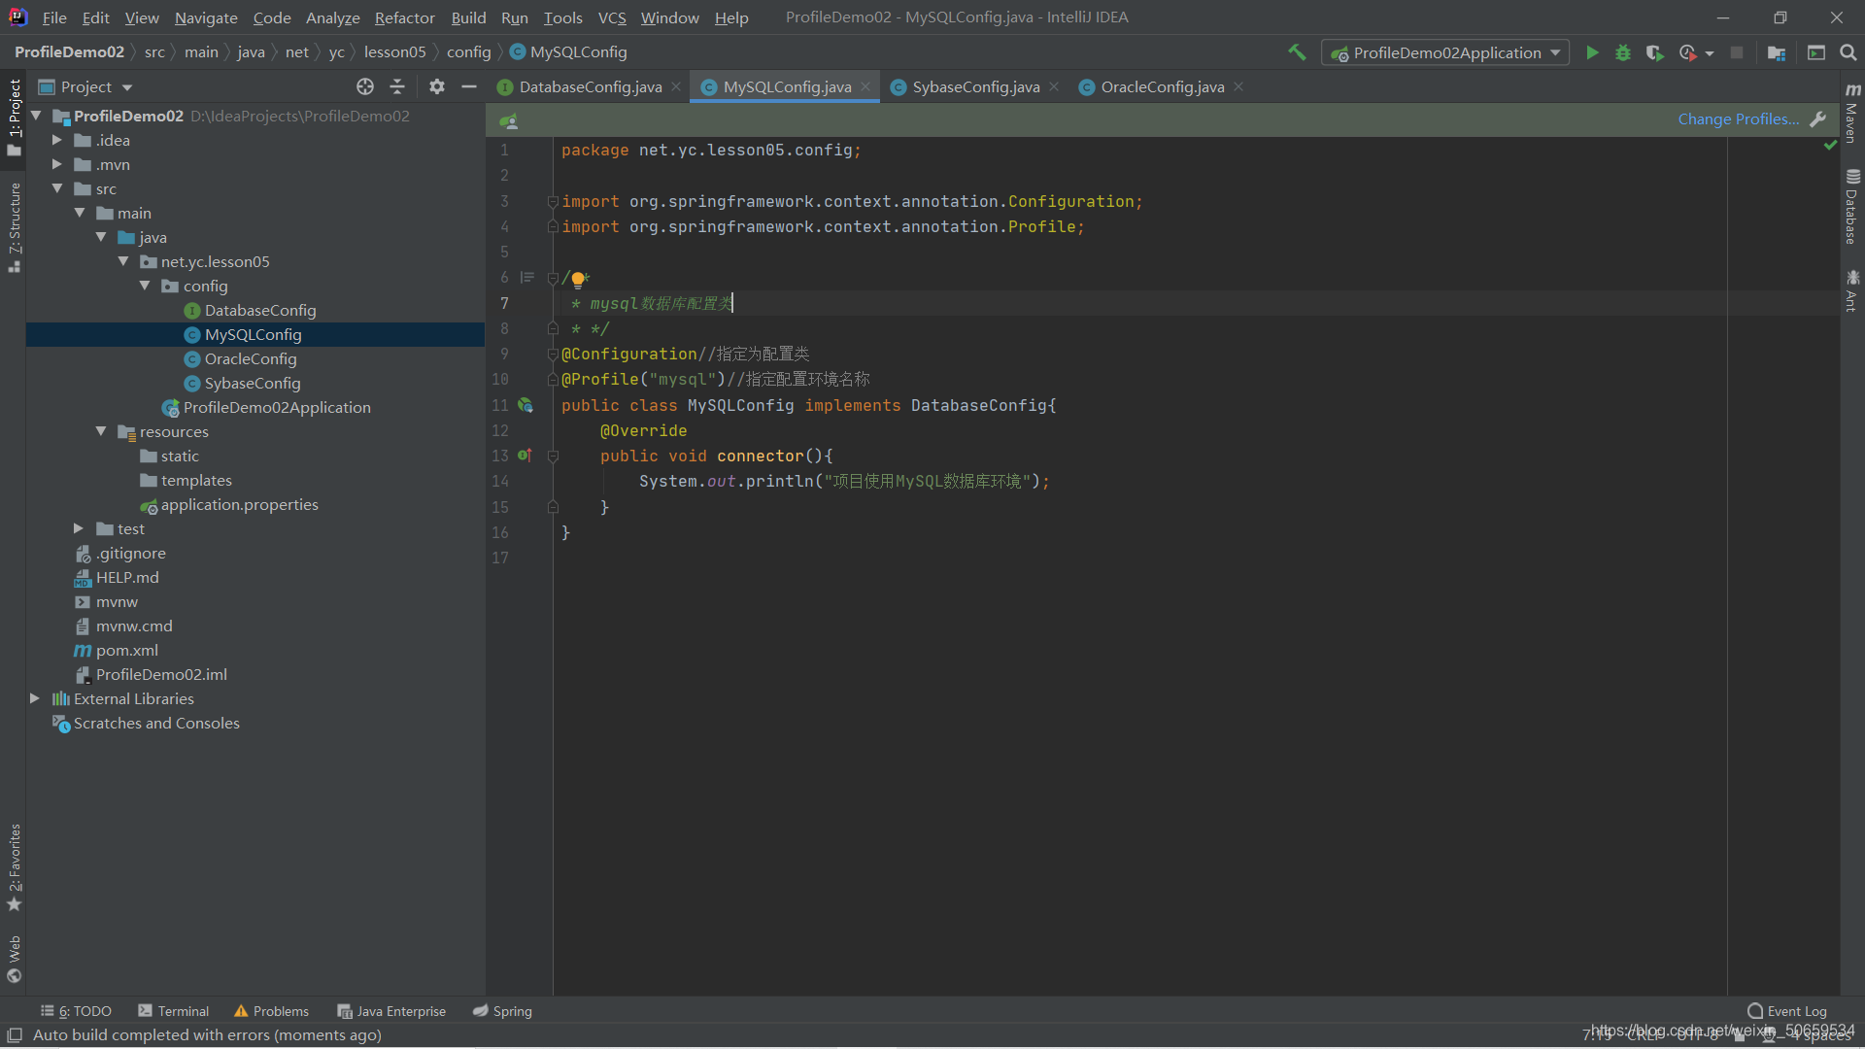
Task: Open the Favorites tool window
Action: click(x=14, y=867)
